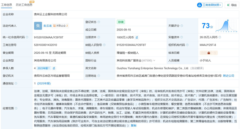Image resolution: width=240 pixels, height=129 pixels.
Task: Open 朱云龙 legal representative link
Action: click(47, 26)
